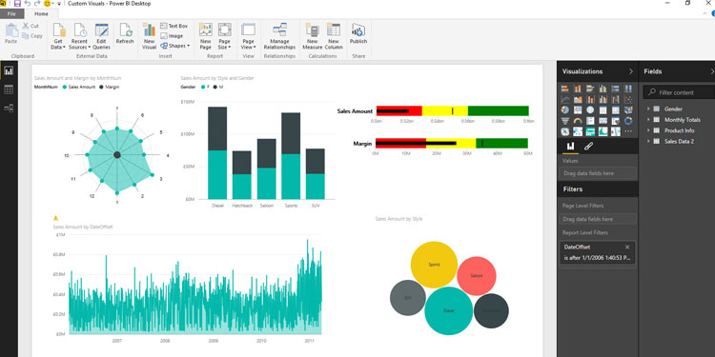Open Manage Relationships
The image size is (715, 357).
tap(279, 36)
